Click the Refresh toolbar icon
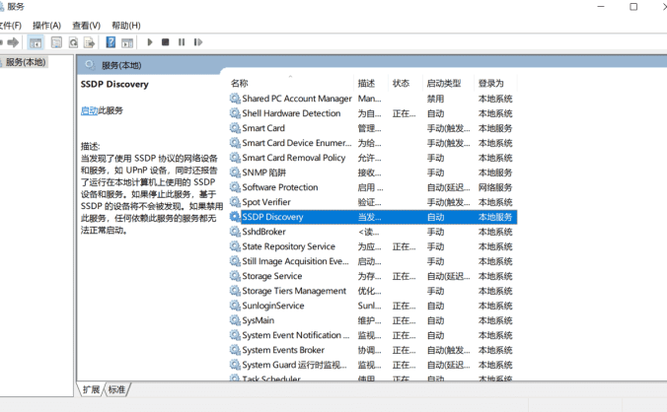667x412 pixels. (73, 42)
